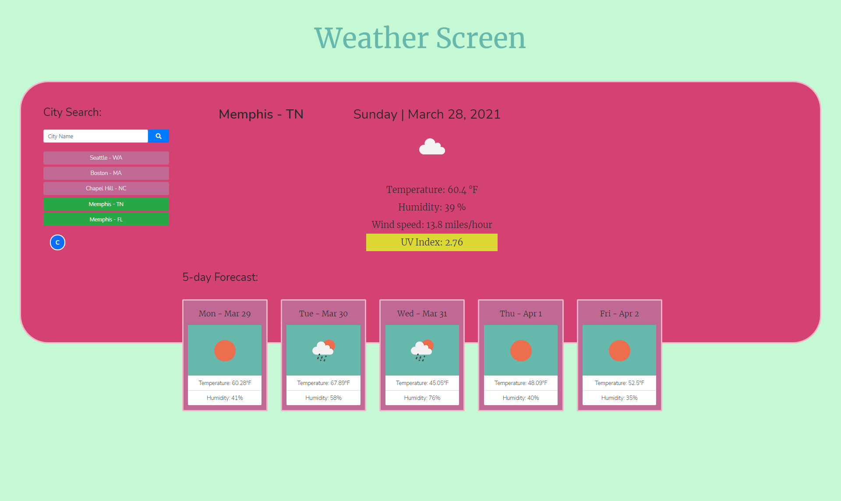
Task: Click the clear history button labeled C
Action: tap(57, 242)
